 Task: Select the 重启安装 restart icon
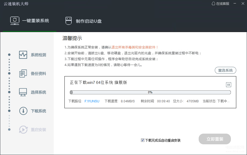23,130
